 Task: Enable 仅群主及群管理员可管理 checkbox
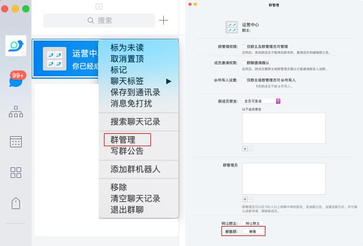(x=244, y=46)
